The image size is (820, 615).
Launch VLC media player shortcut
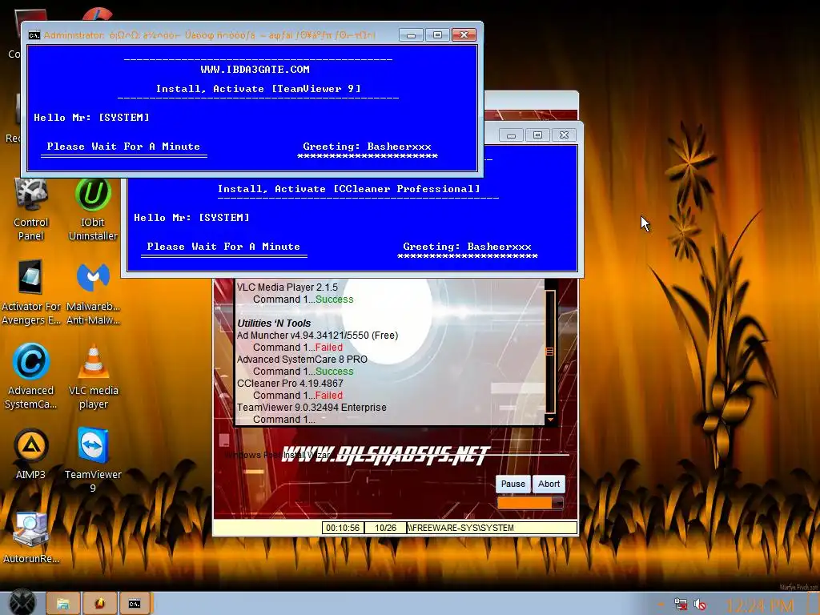[x=93, y=376]
